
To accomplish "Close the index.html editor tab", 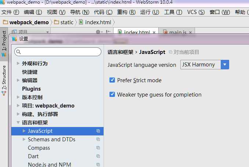I will 154,32.
